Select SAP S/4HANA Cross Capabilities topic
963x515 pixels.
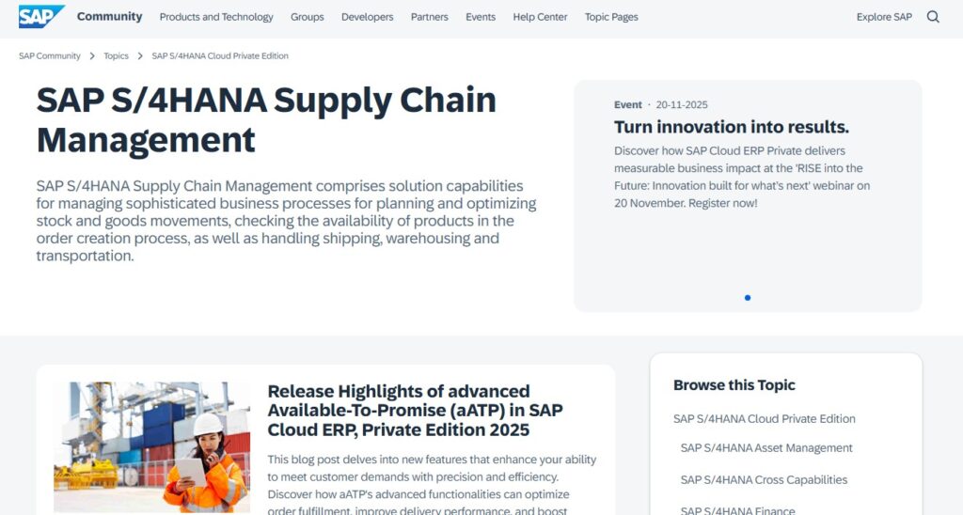[764, 480]
